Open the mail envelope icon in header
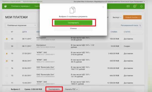 point(128,6)
